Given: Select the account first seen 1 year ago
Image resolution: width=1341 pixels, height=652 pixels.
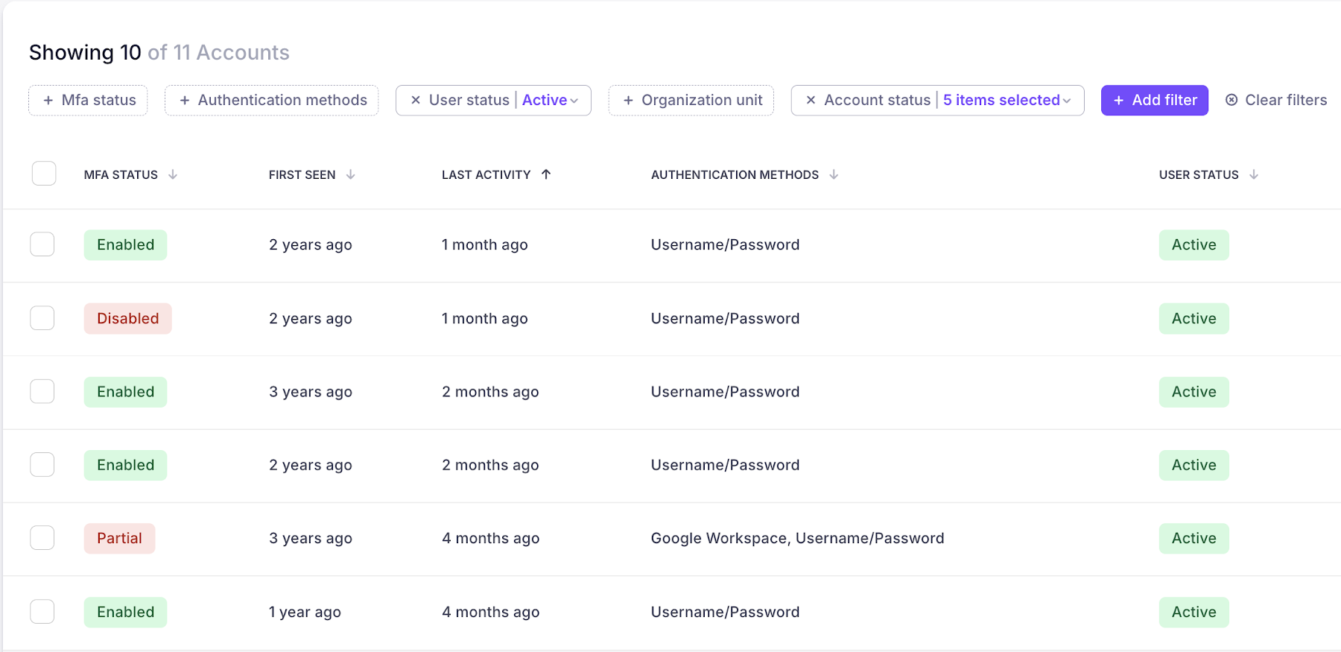Looking at the screenshot, I should point(42,612).
